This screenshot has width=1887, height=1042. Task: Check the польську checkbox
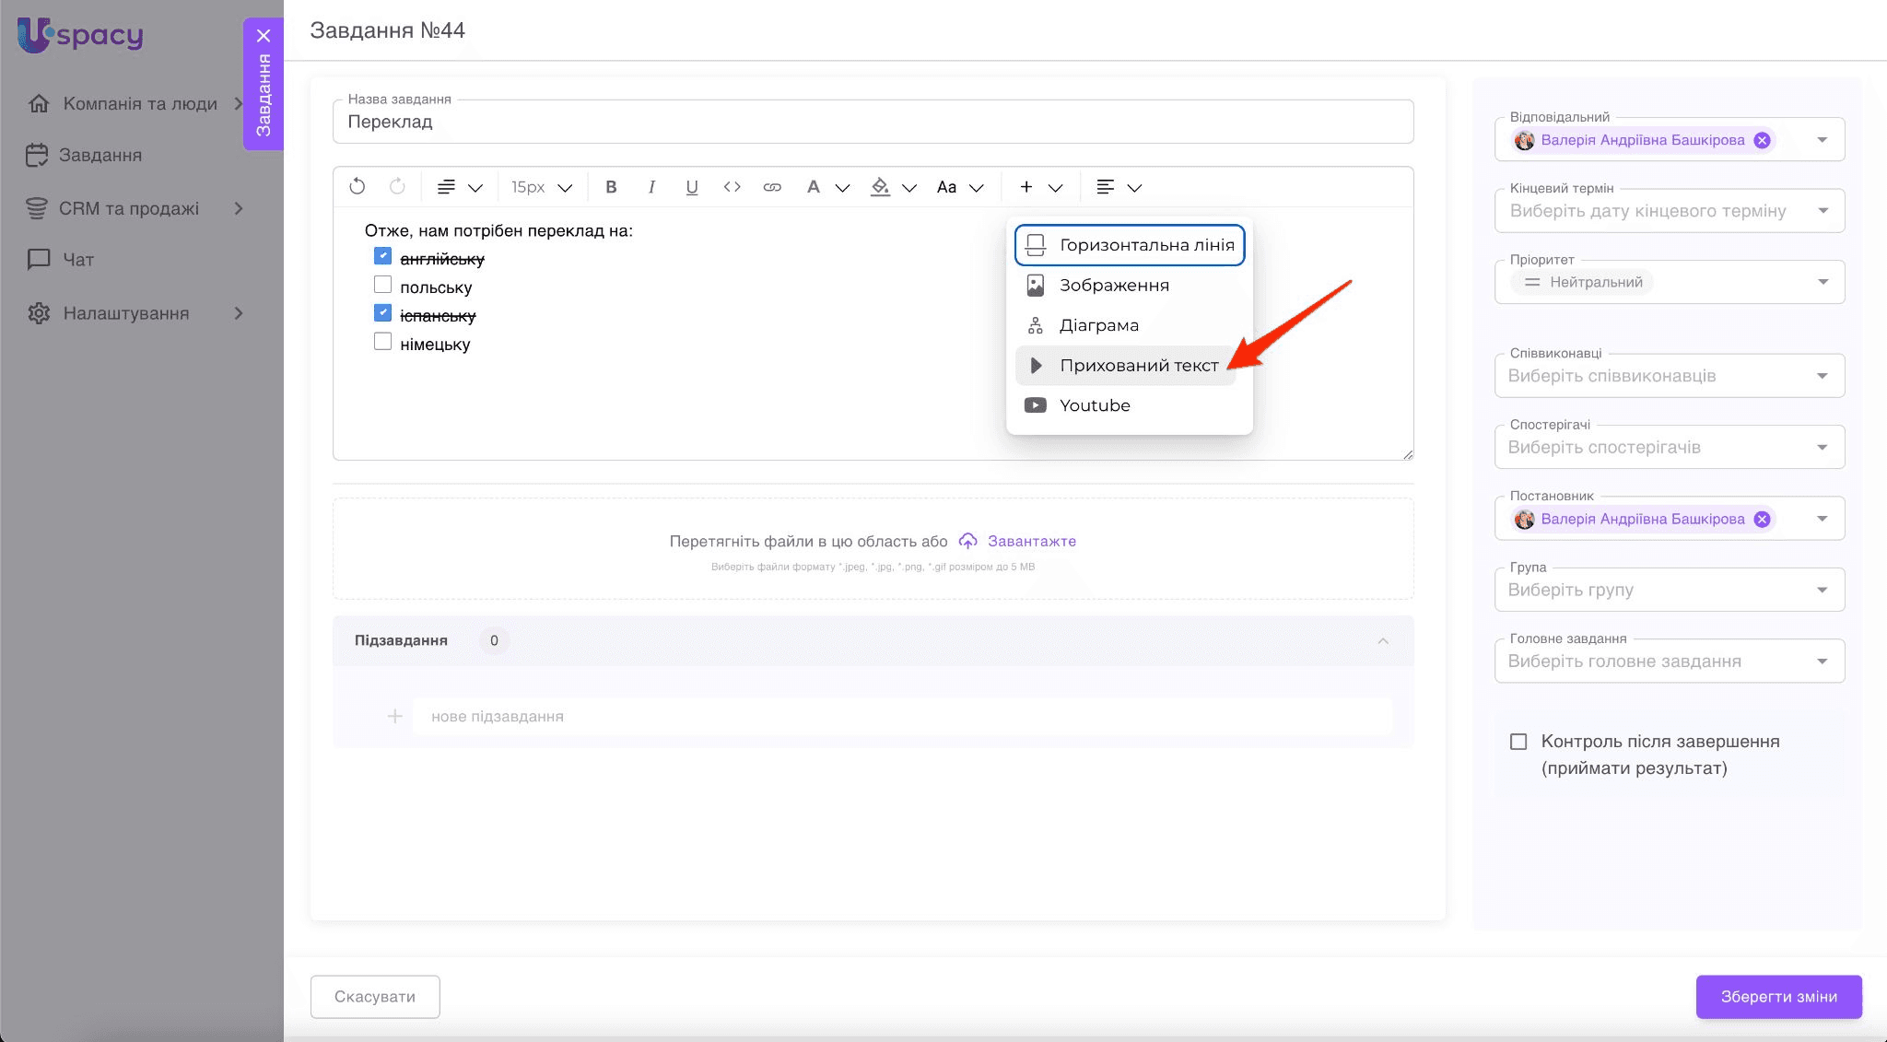(383, 285)
